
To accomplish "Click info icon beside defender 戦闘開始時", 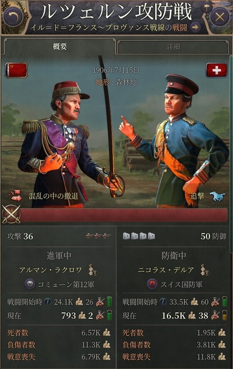I will 163,301.
